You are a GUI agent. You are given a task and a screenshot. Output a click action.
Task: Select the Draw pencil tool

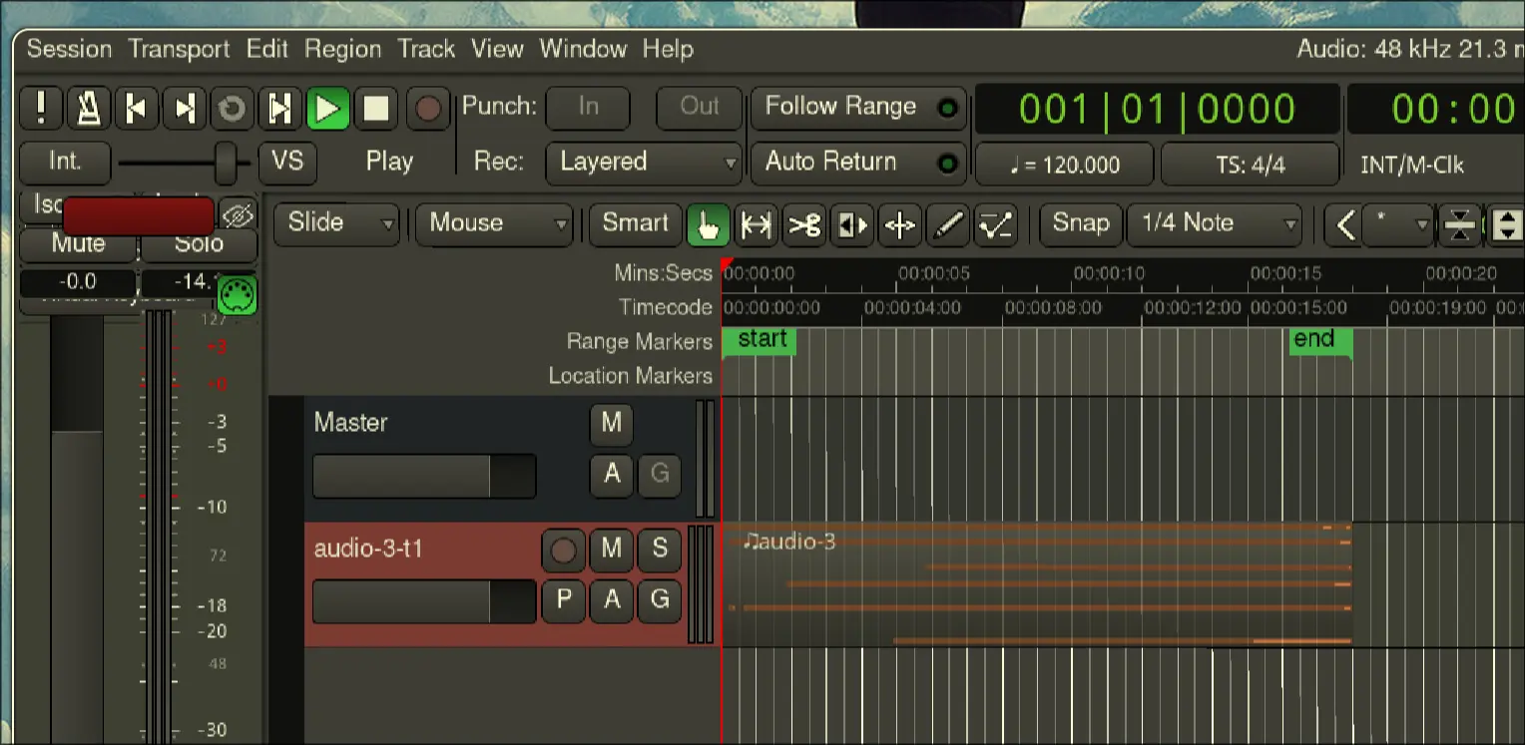[948, 224]
